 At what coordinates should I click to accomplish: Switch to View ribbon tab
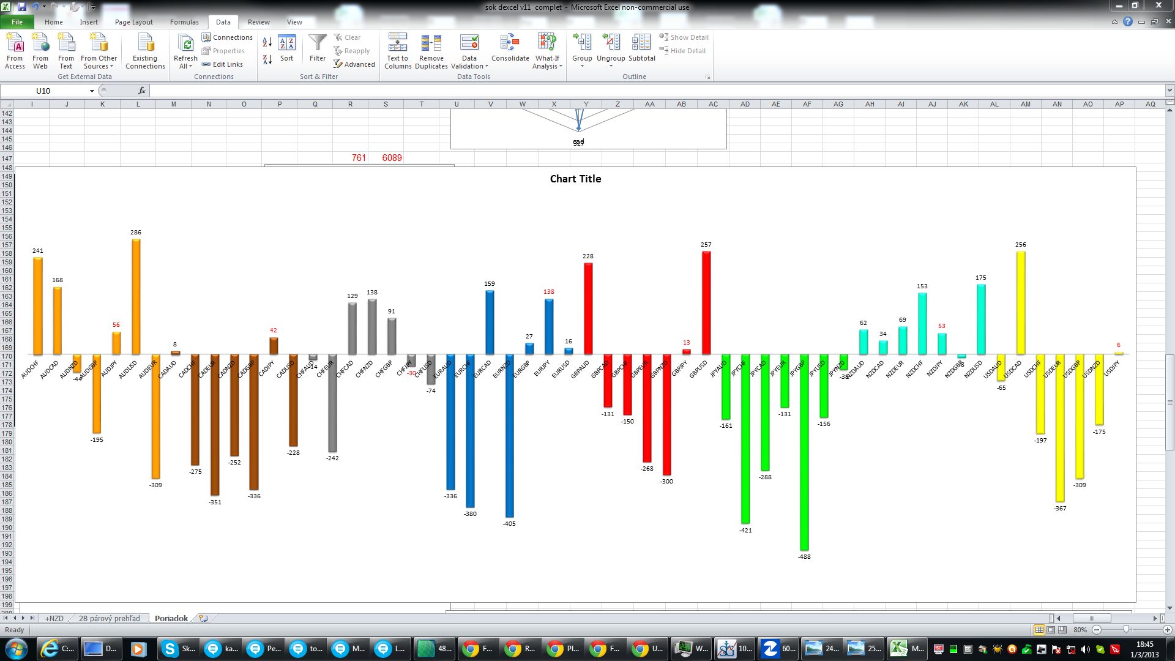pos(294,22)
